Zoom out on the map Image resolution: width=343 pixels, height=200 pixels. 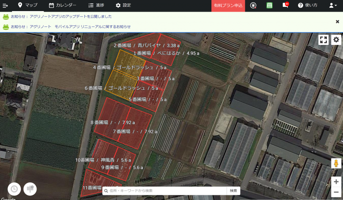coord(336,192)
